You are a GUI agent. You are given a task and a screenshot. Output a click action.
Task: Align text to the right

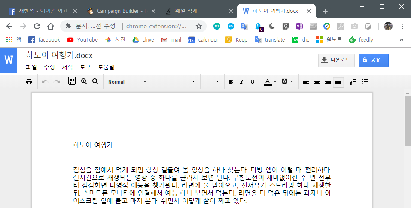coord(328,82)
